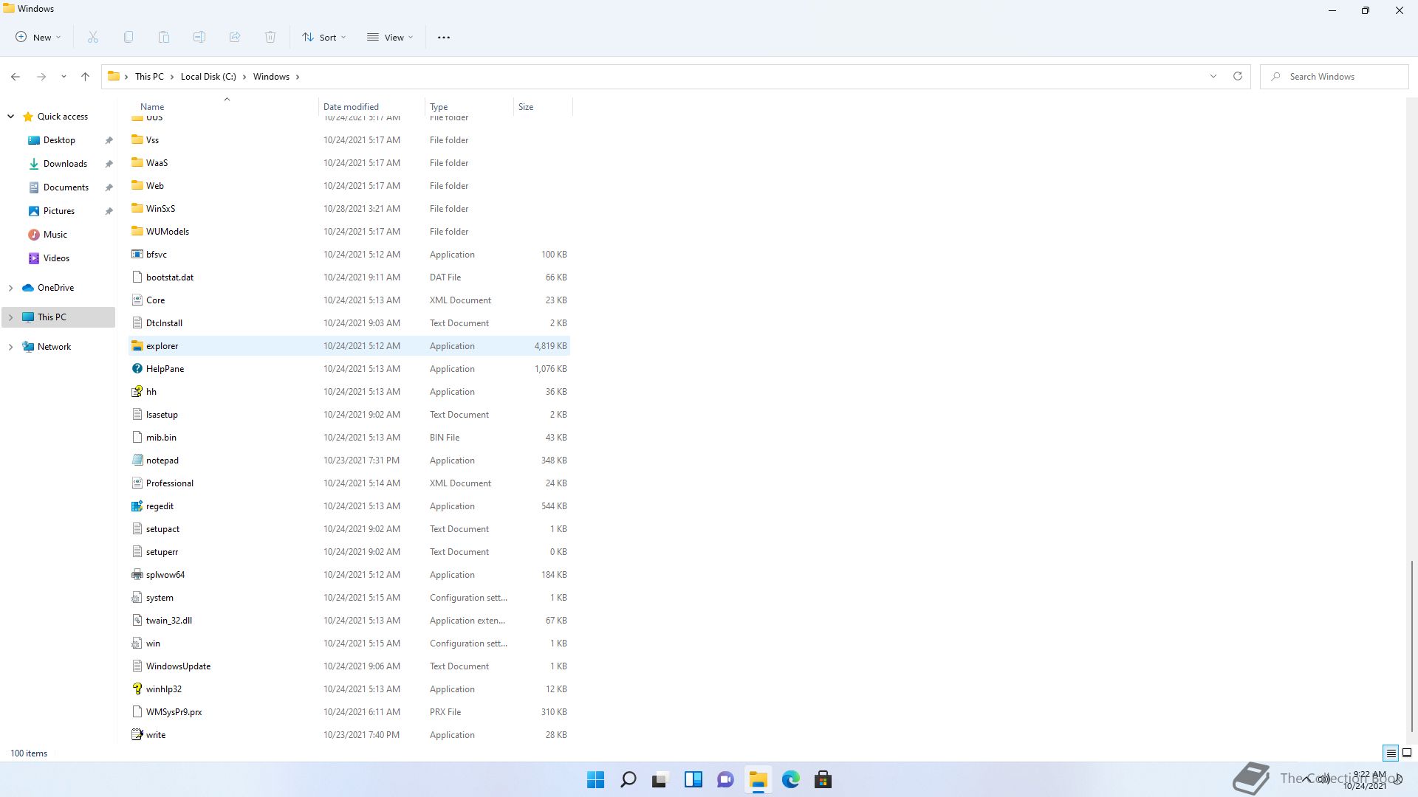Open Videos in Quick access
1418x797 pixels.
(x=56, y=258)
